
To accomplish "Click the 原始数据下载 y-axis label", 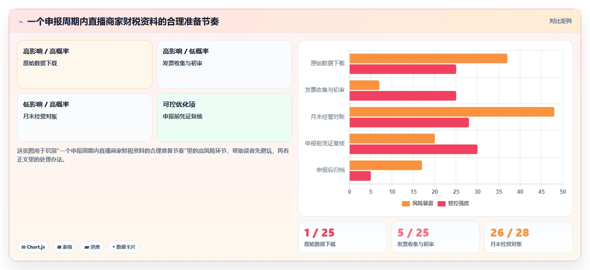I will [x=328, y=64].
